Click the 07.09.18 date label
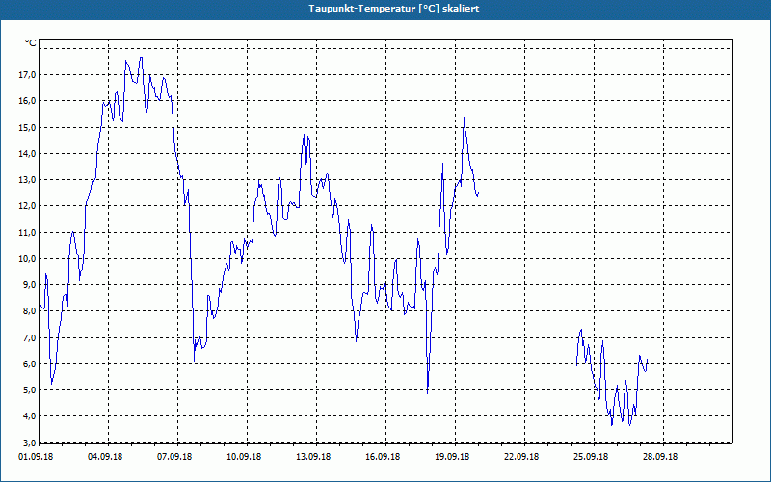The height and width of the screenshot is (482, 771). (174, 456)
